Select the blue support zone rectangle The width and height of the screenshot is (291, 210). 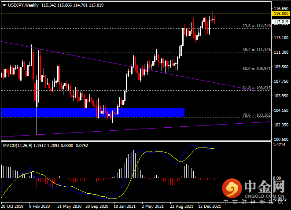93,113
